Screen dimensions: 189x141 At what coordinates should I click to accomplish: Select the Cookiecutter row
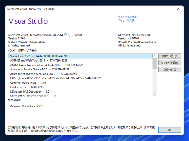[81, 87]
